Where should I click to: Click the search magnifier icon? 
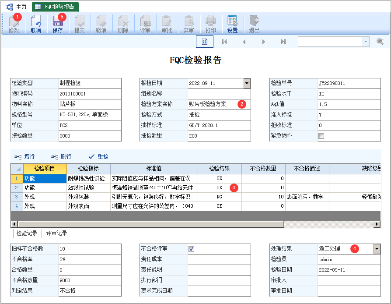tap(380, 42)
